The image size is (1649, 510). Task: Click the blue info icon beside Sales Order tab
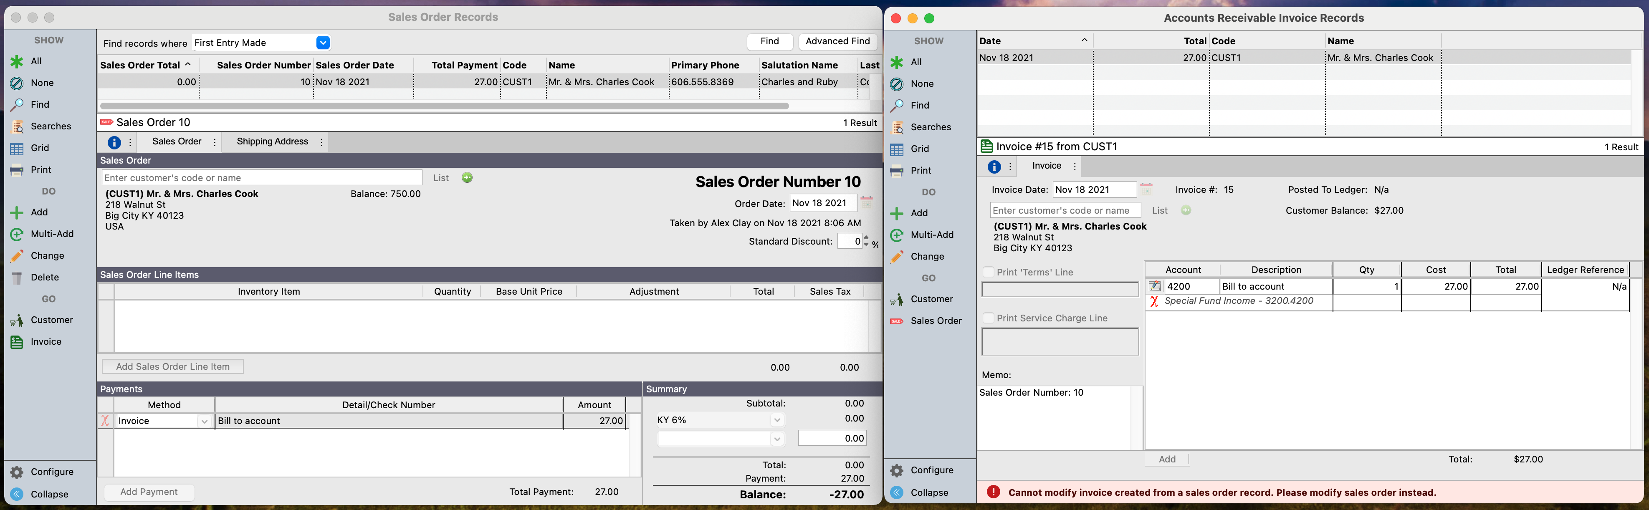click(x=114, y=143)
